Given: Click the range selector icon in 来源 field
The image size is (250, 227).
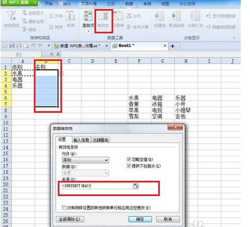Looking at the screenshot, I should (136, 186).
